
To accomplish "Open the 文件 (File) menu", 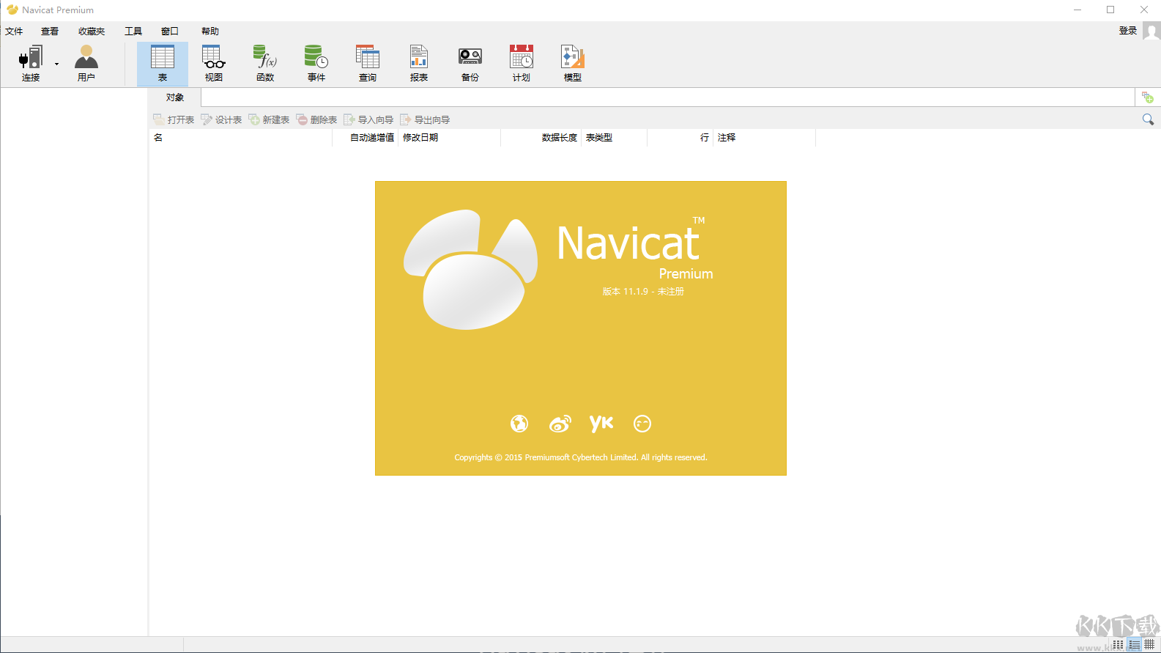I will coord(14,31).
